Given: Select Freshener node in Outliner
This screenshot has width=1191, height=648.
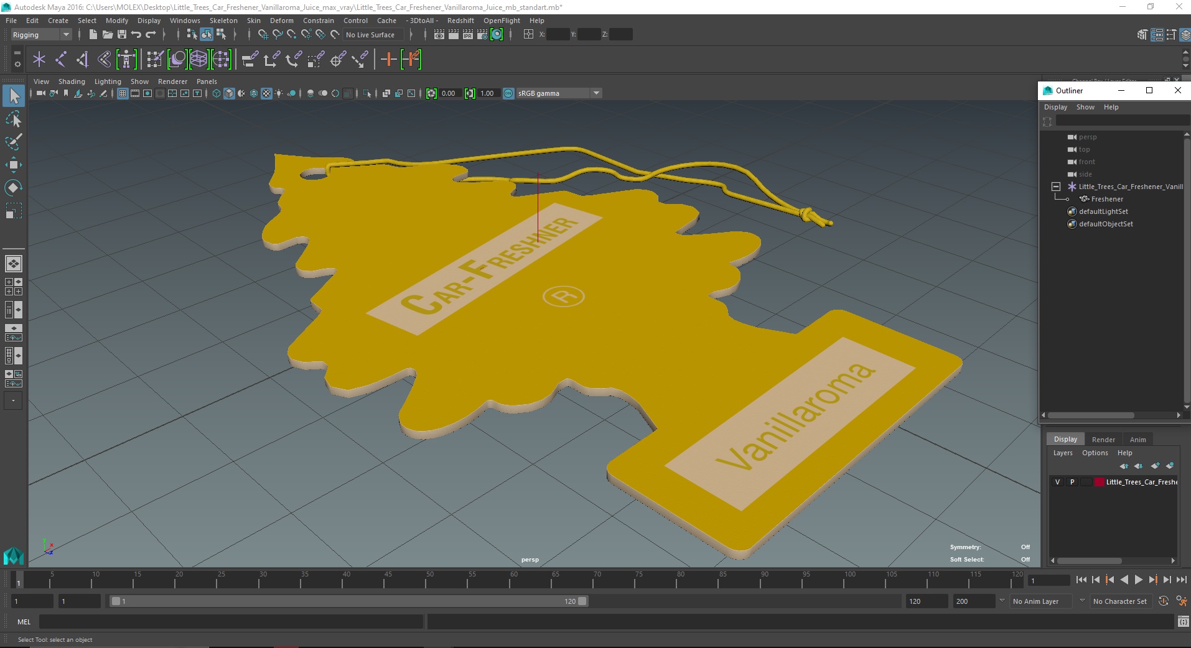Looking at the screenshot, I should [1107, 199].
